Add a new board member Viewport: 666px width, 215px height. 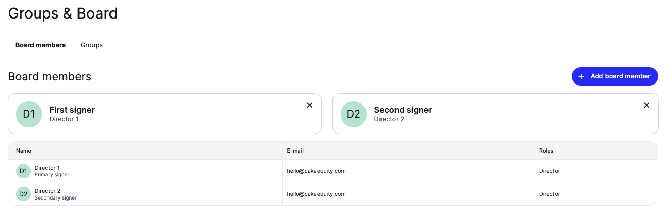click(615, 76)
